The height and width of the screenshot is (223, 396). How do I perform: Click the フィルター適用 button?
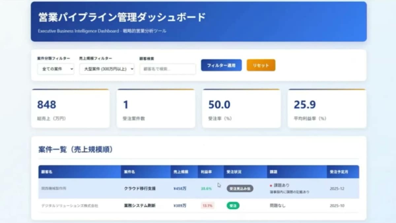point(221,65)
